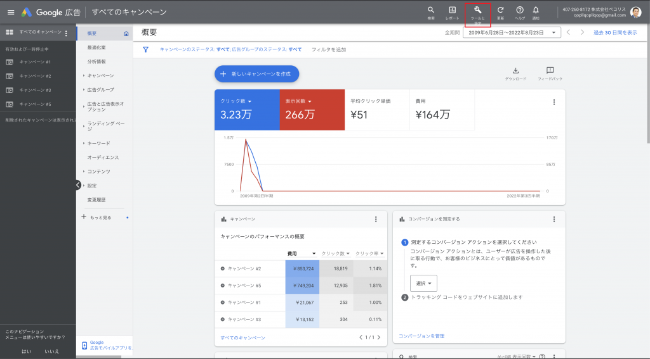Click the filter funnel icon

coord(145,49)
